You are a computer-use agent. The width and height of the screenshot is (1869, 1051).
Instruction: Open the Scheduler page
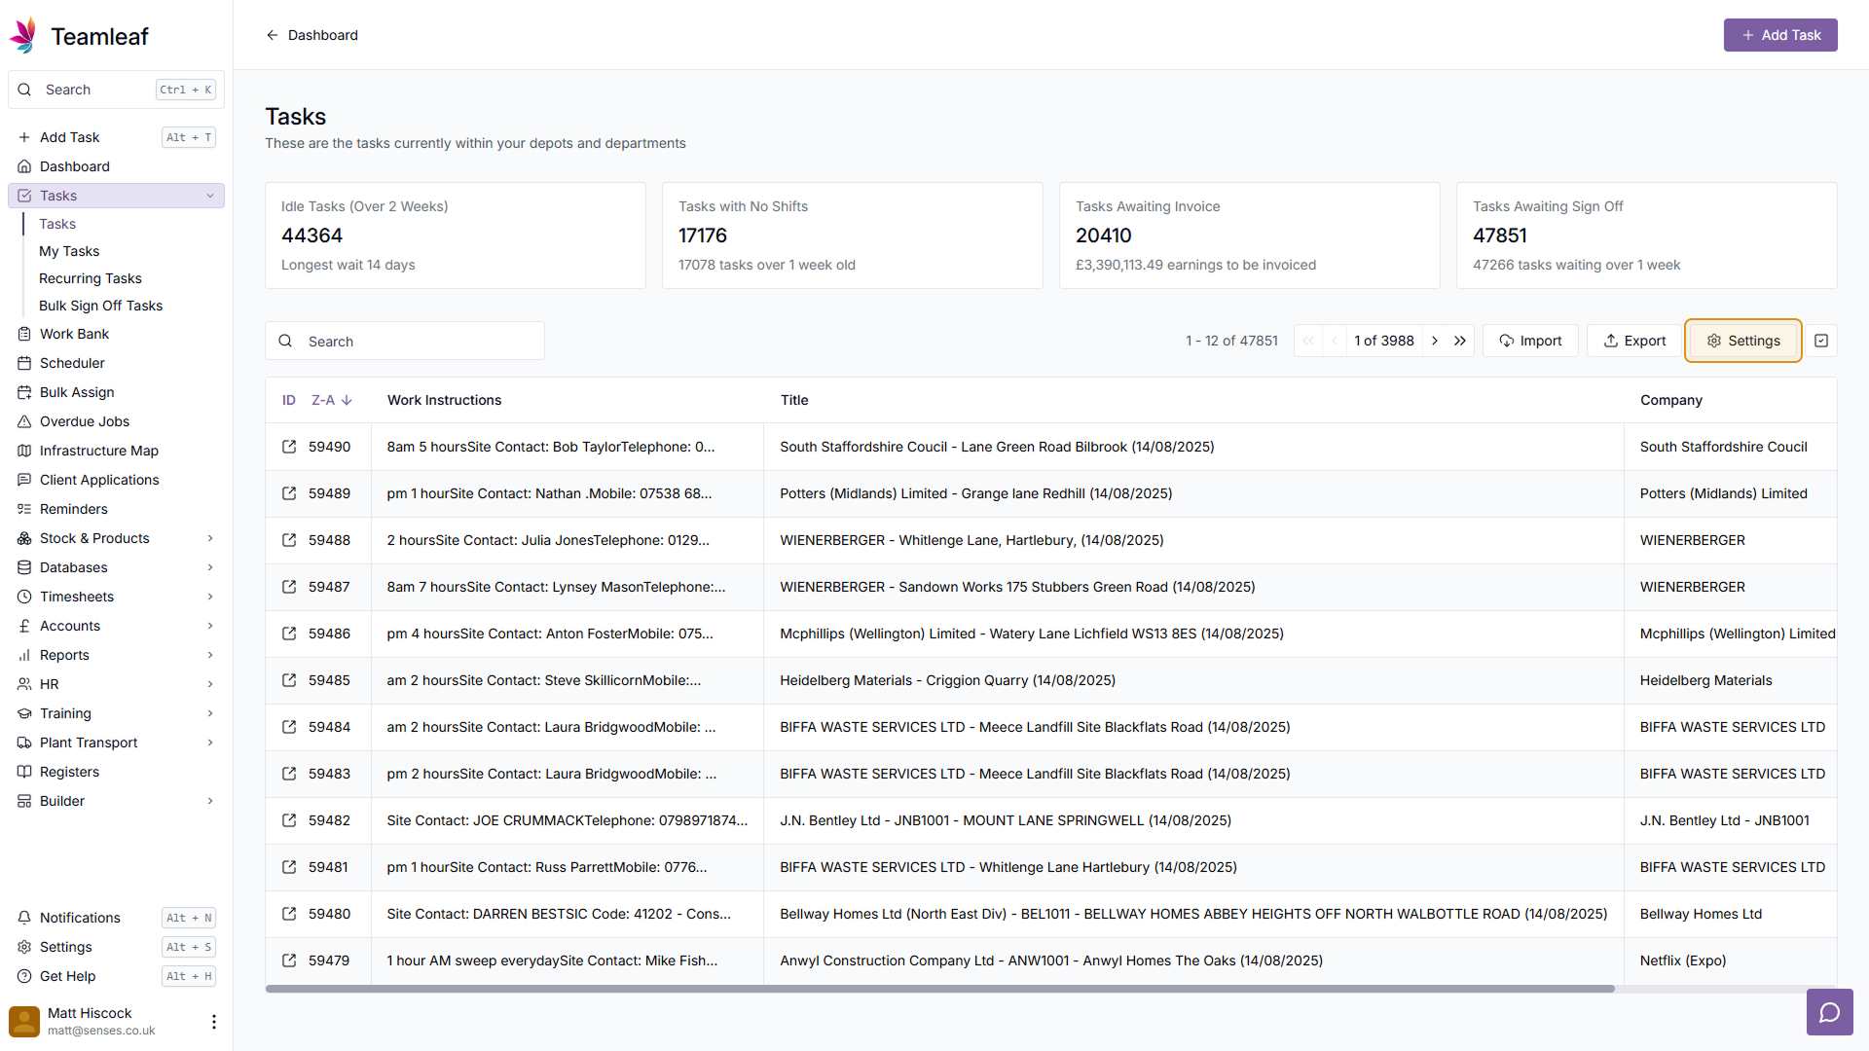point(116,363)
